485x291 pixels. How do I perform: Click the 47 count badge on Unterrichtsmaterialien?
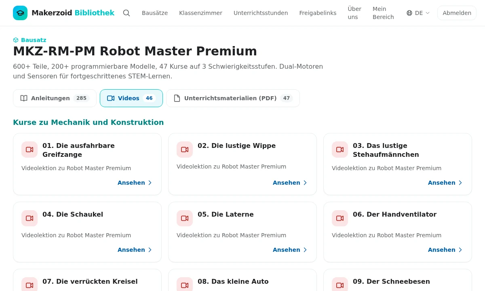pyautogui.click(x=286, y=98)
